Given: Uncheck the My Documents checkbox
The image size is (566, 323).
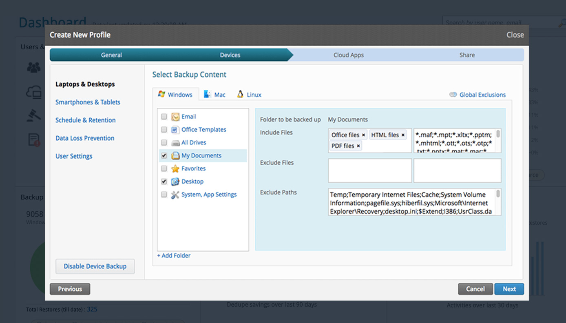Looking at the screenshot, I should pos(164,156).
